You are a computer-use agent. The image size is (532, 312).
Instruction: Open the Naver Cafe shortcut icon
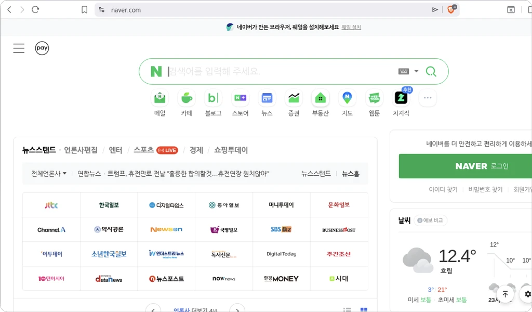click(187, 98)
